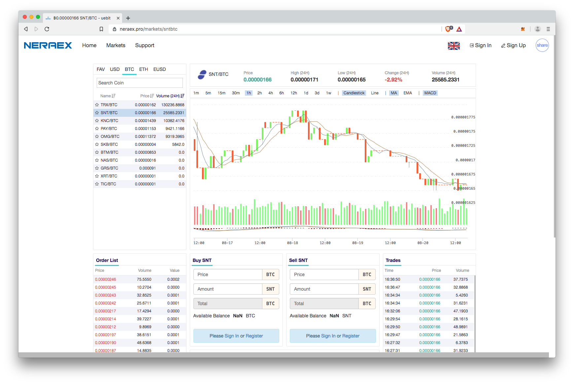574x384 pixels.
Task: Click Sign Up in header
Action: (x=513, y=46)
